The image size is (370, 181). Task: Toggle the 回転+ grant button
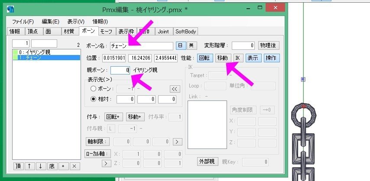click(114, 117)
